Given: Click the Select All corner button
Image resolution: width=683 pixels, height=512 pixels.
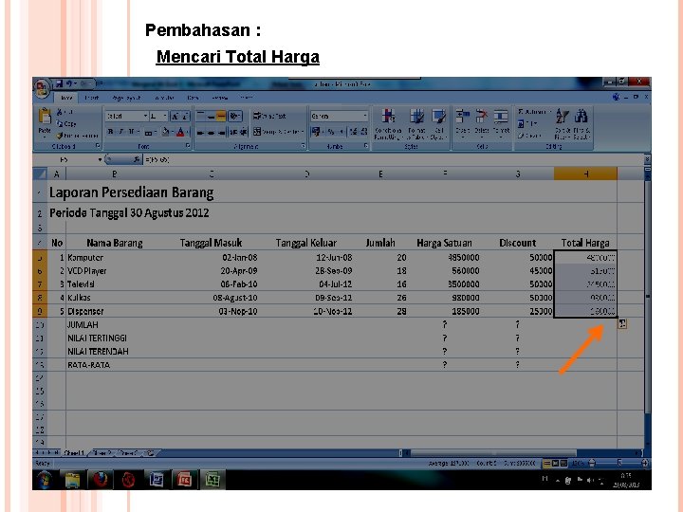Looking at the screenshot, I should tap(40, 174).
